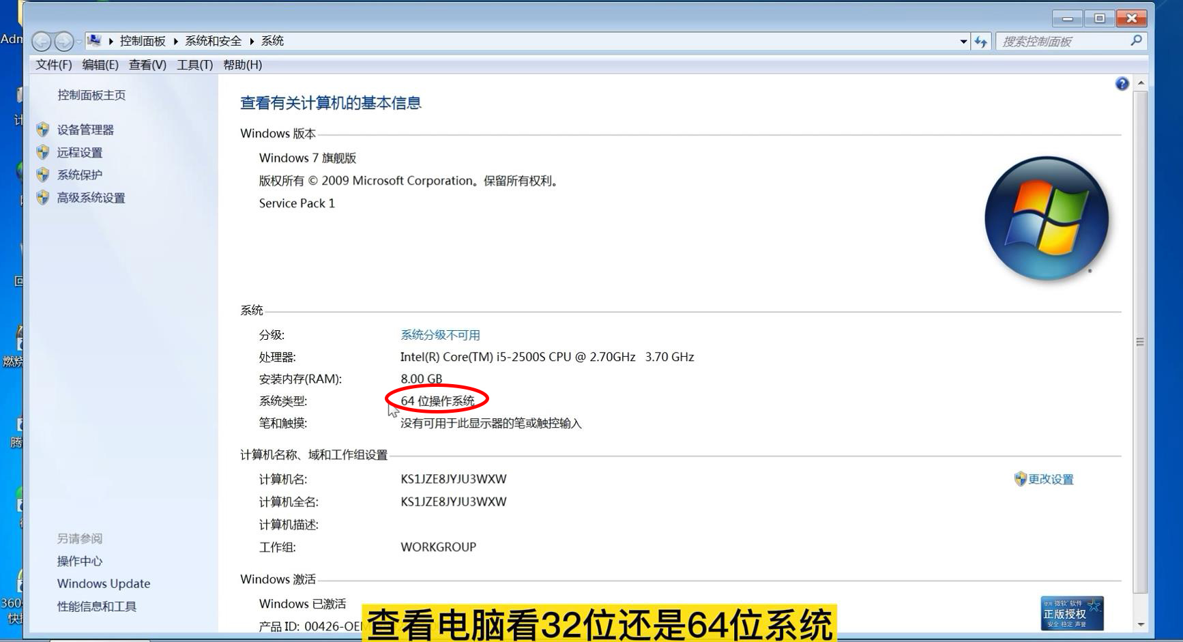Open 系统保护 link
The image size is (1183, 642).
point(80,175)
